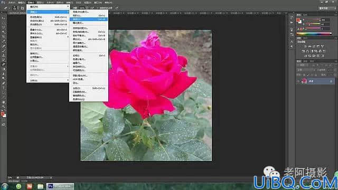Select the Clone Stamp tool
The height and width of the screenshot is (190, 338).
coord(3,55)
